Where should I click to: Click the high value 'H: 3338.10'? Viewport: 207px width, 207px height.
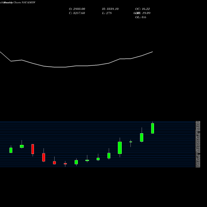[x=110, y=9]
